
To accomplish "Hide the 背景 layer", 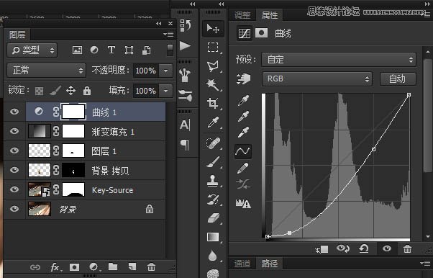I will (14, 209).
